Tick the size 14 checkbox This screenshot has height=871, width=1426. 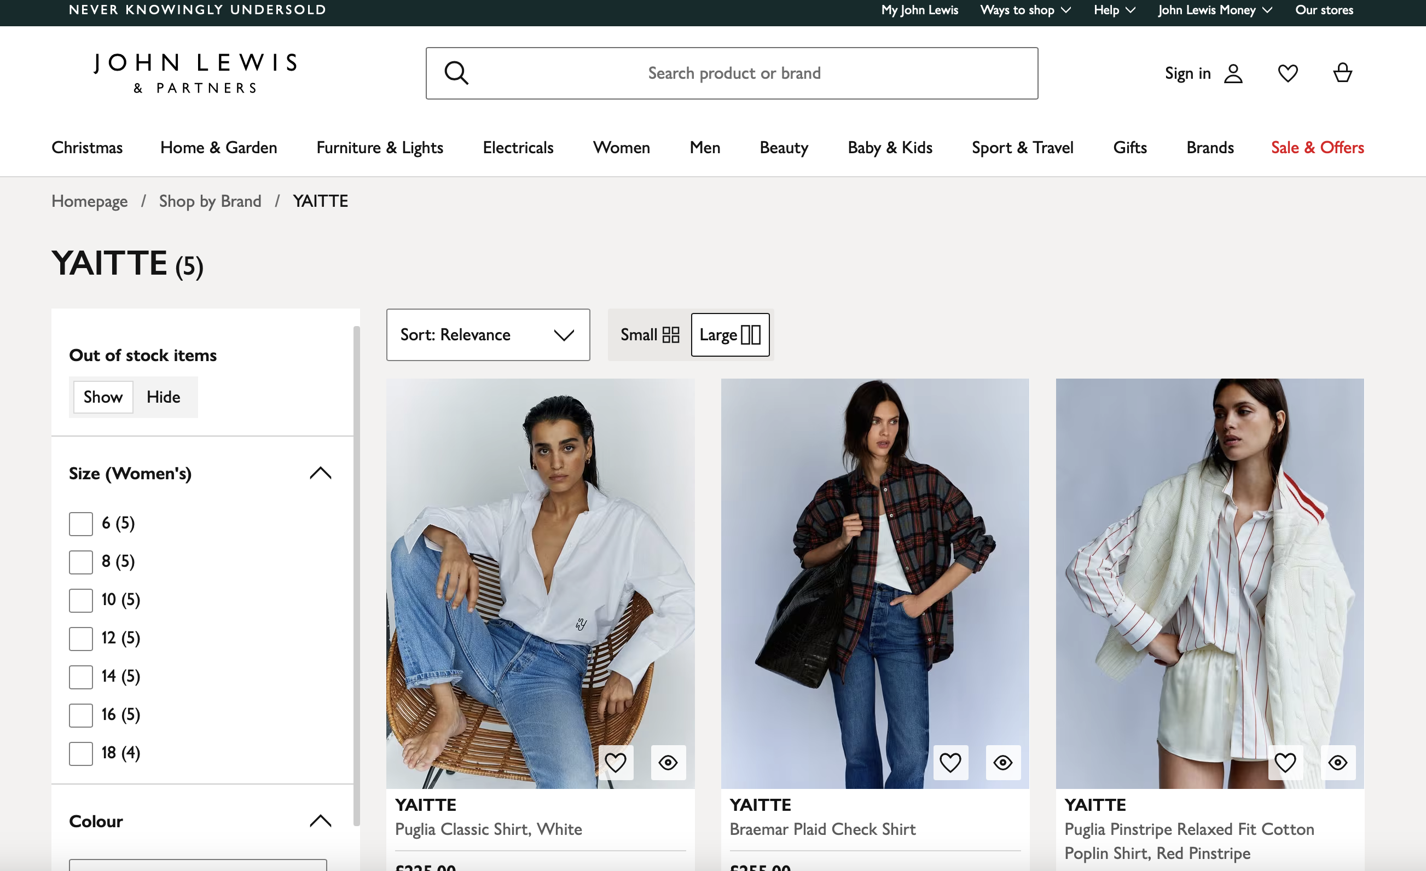(x=81, y=677)
